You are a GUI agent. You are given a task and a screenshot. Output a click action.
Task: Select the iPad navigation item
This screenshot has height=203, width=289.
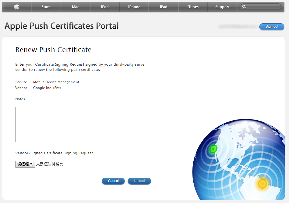[163, 6]
